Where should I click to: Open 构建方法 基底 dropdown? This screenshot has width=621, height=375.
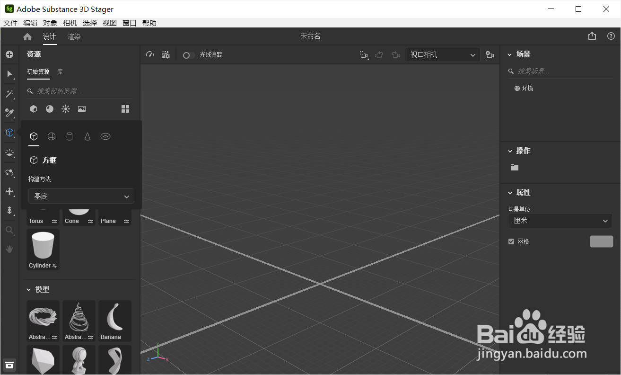tap(81, 196)
